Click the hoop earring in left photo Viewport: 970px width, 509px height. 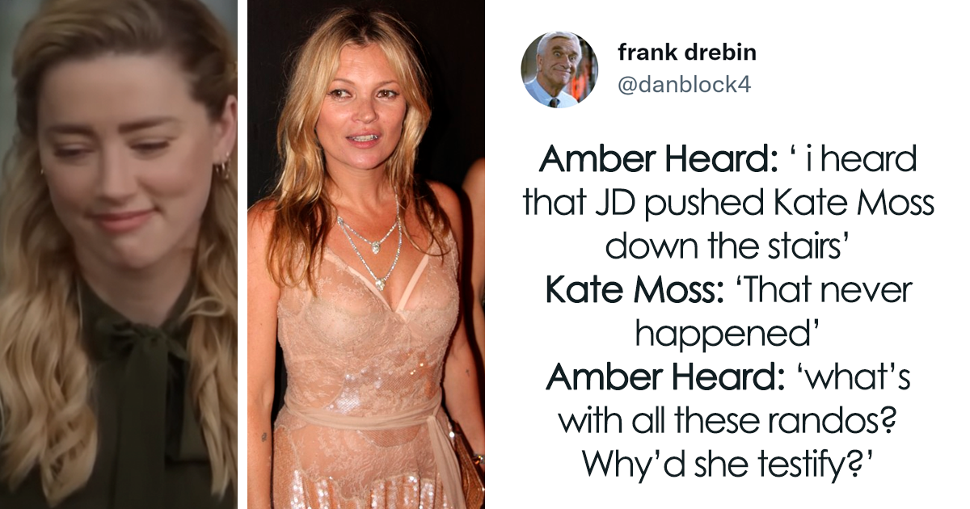coord(221,170)
